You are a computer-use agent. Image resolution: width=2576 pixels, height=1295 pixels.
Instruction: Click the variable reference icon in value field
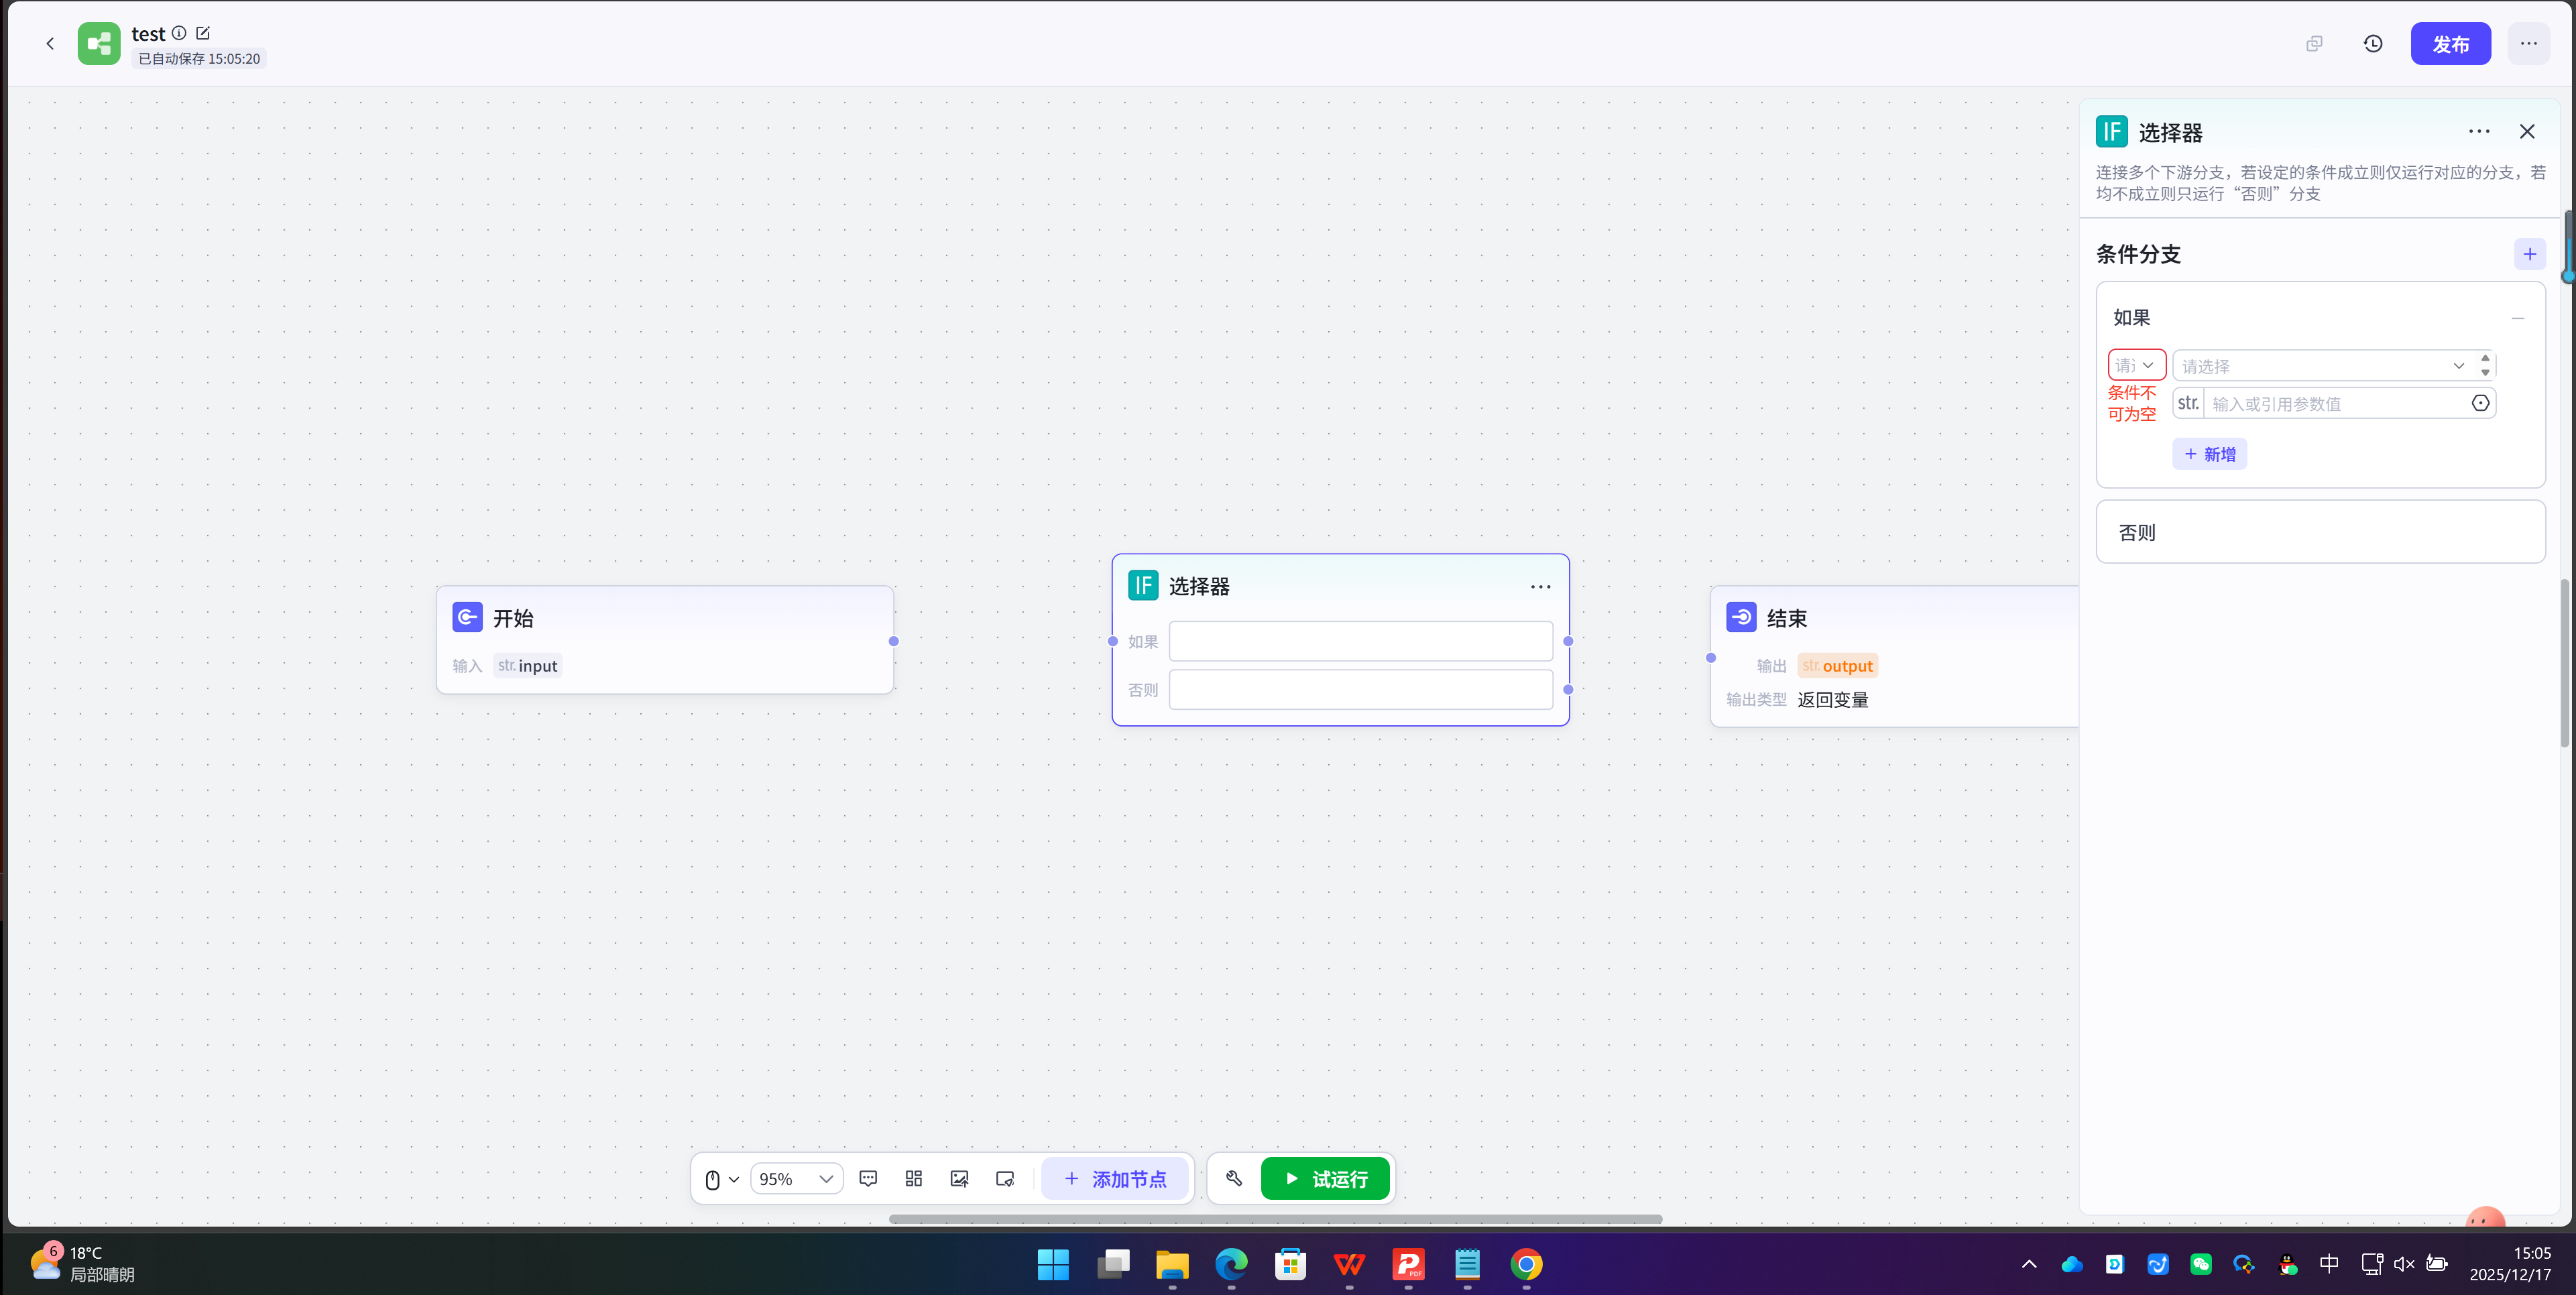coord(2480,403)
